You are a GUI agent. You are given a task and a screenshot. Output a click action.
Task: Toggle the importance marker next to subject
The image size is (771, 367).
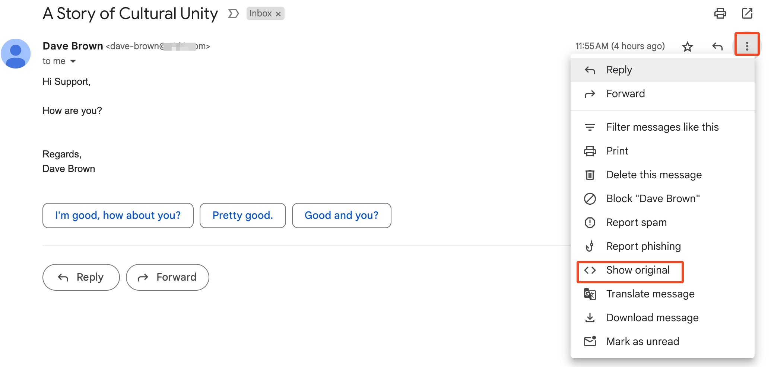point(233,14)
